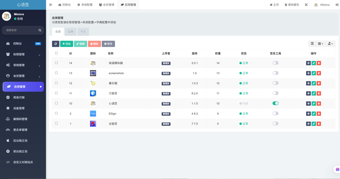
Task: Click the drag-move icon for 全能签 row
Action: tap(308, 124)
